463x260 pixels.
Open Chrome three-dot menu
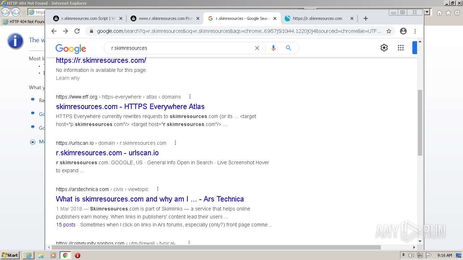pos(415,31)
